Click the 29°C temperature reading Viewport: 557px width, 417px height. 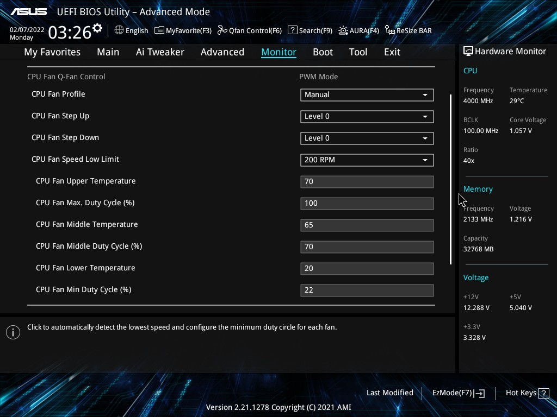[x=517, y=100]
